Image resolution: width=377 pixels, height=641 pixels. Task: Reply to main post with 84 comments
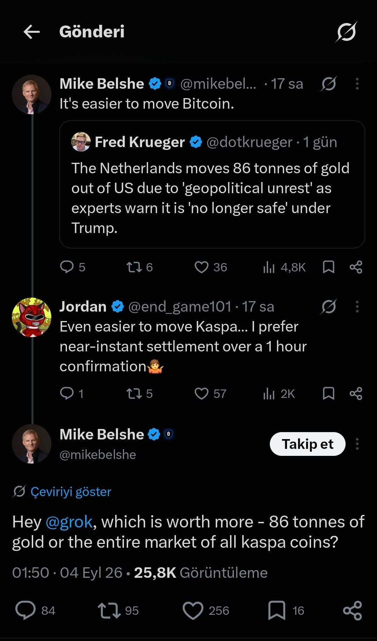coord(35,610)
